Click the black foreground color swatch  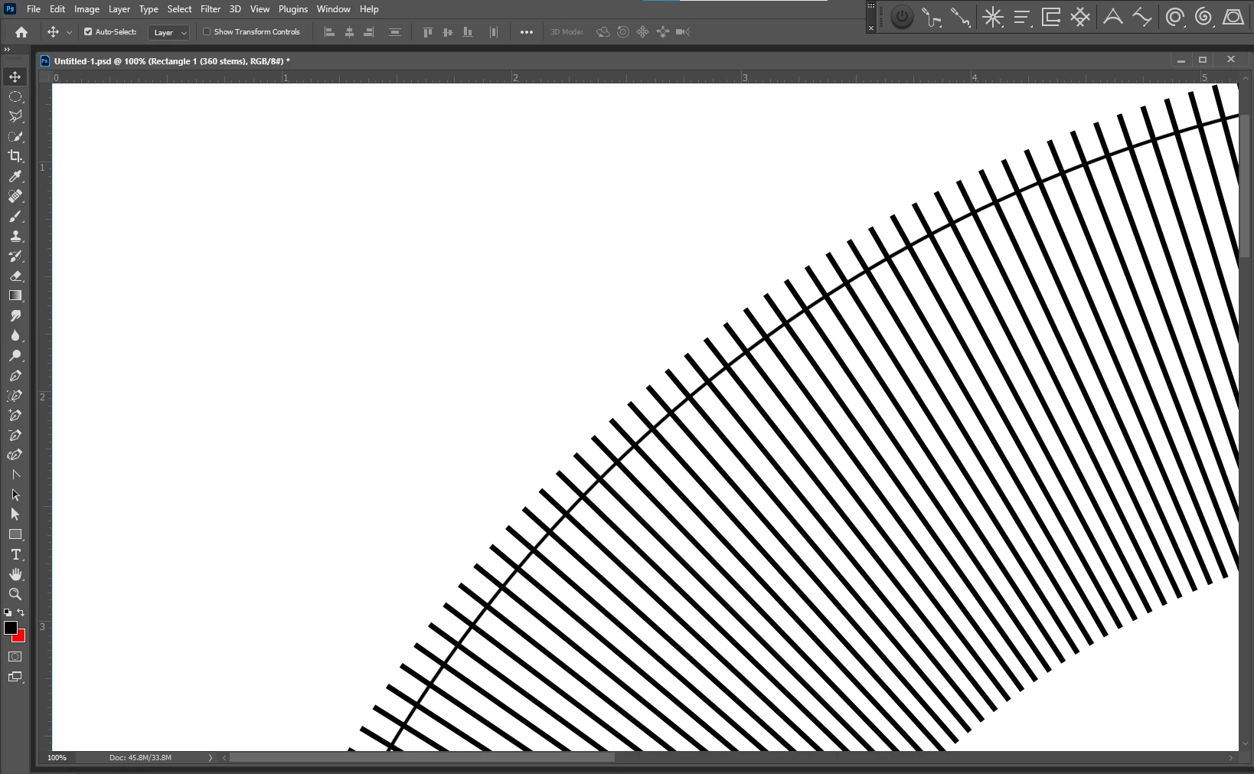10,627
